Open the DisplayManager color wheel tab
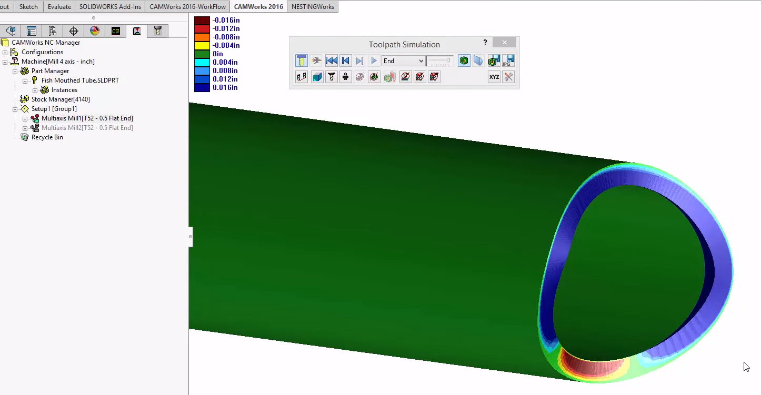Screen dimensions: 761x395 tap(94, 31)
